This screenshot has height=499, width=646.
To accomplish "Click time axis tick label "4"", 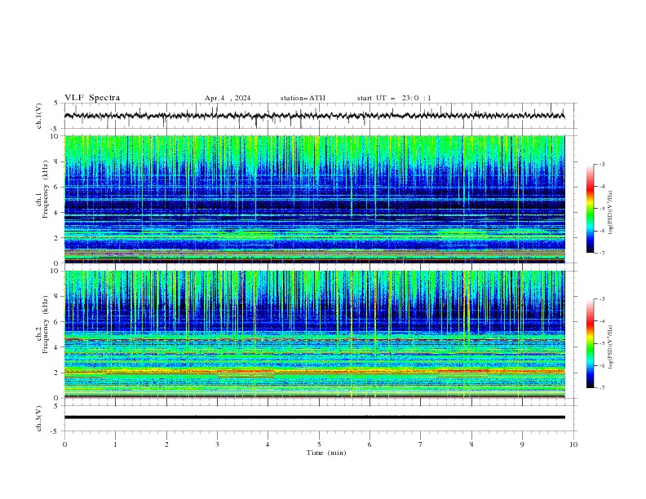I will click(268, 444).
